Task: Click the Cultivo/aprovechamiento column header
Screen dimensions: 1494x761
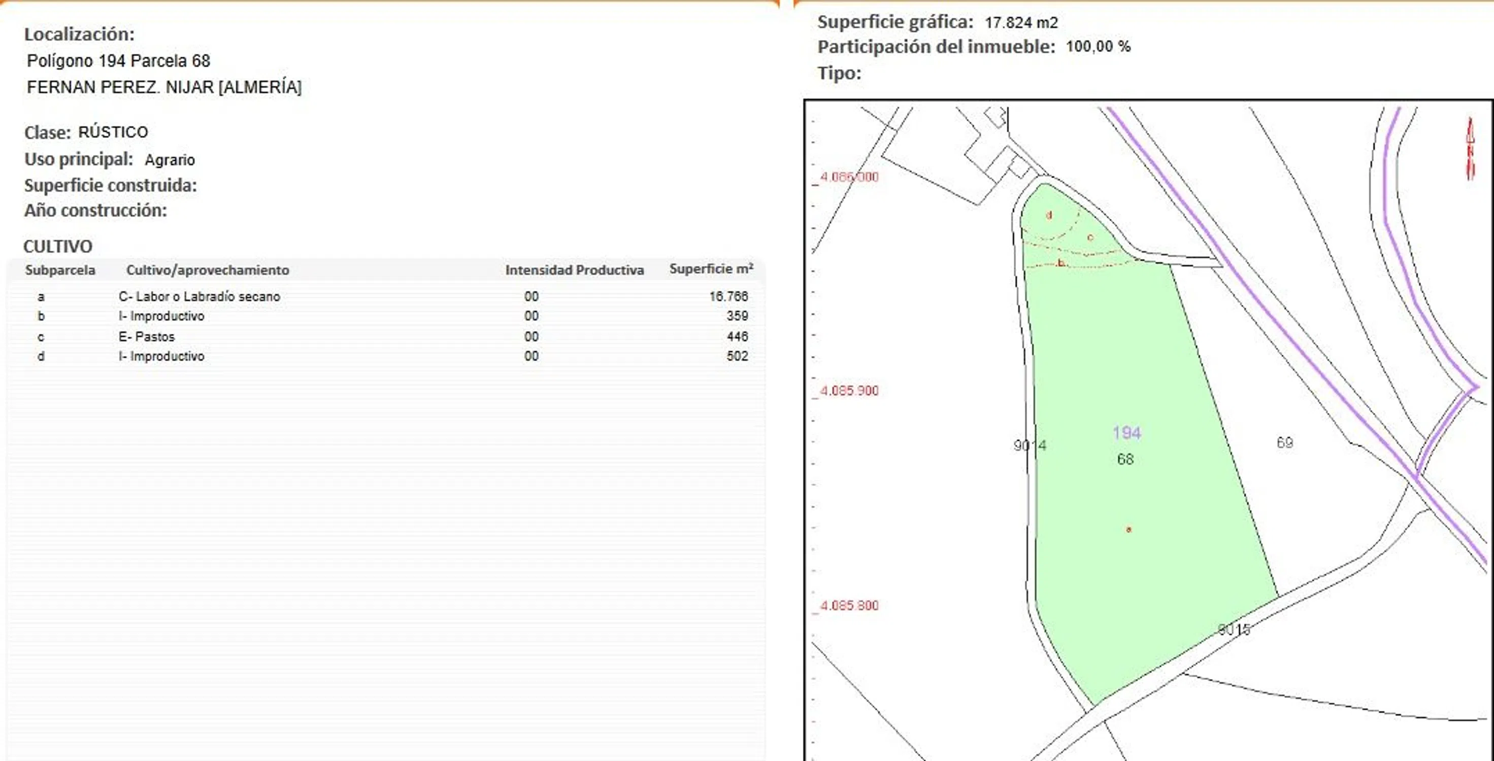Action: [208, 270]
